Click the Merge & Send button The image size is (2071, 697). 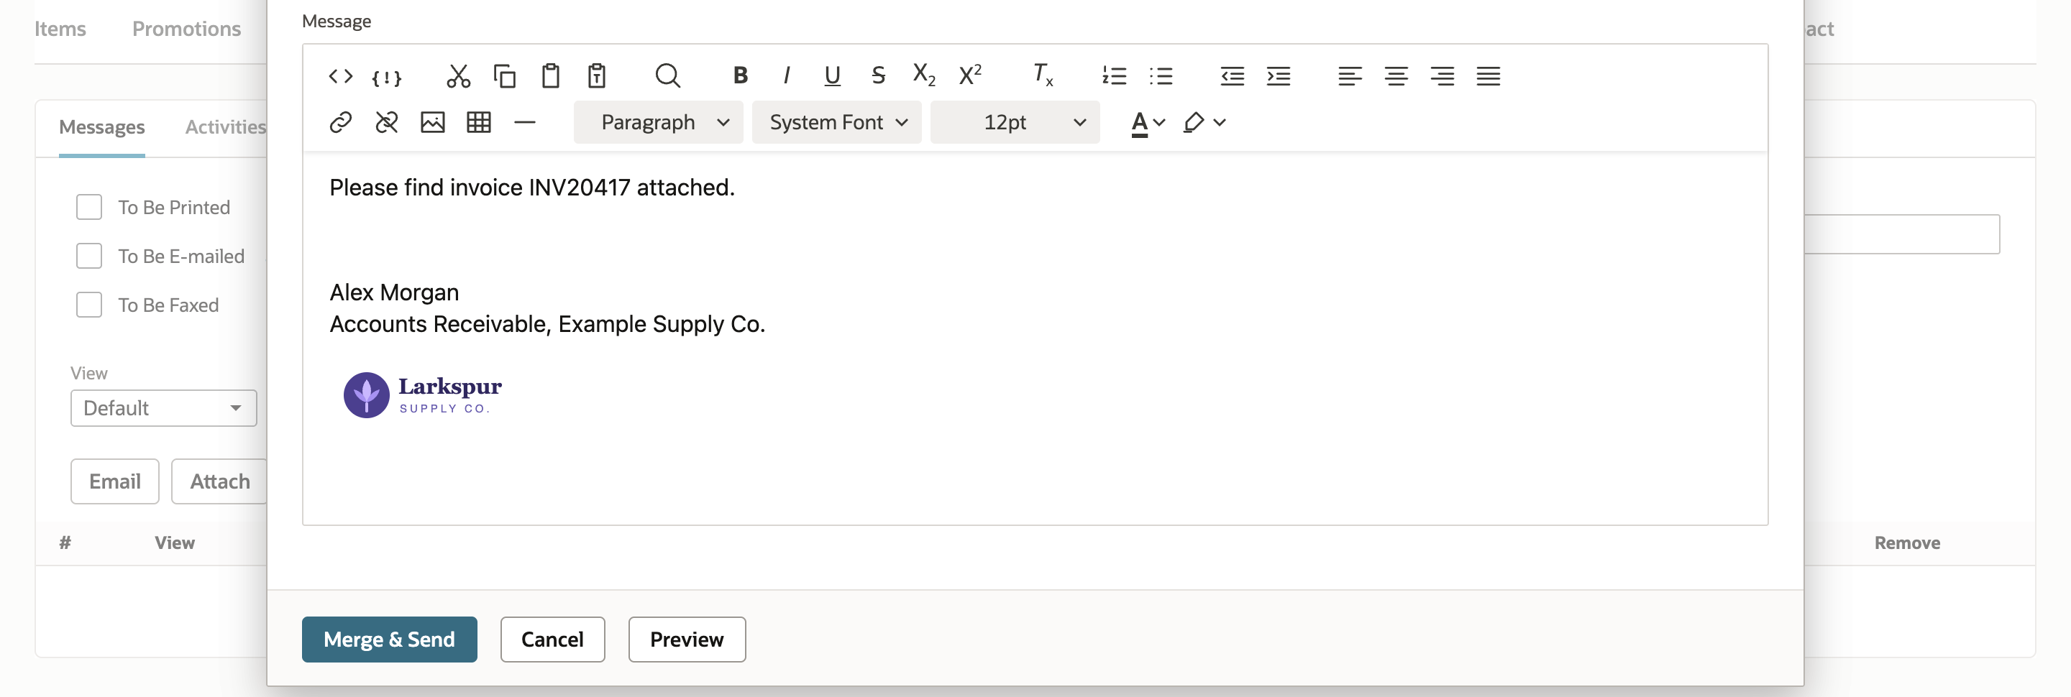tap(389, 640)
